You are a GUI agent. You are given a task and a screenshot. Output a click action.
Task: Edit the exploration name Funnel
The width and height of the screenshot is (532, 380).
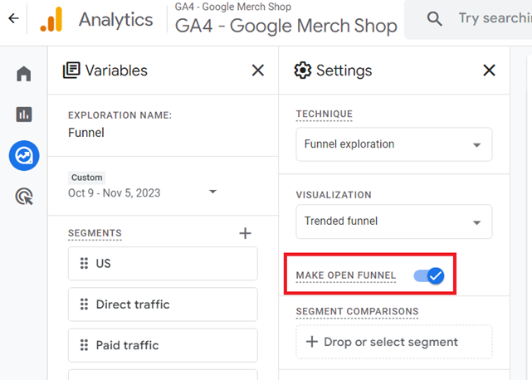86,133
